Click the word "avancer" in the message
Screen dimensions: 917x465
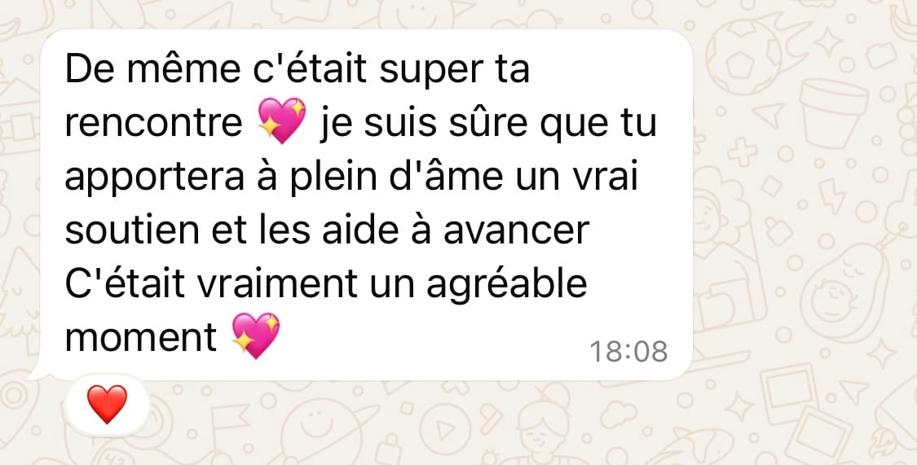(x=516, y=232)
